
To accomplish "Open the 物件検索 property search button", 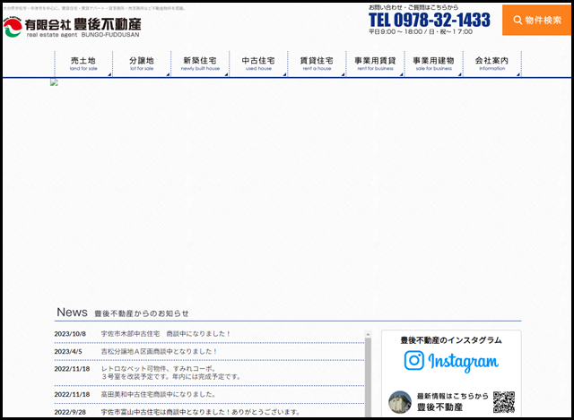I will 536,20.
